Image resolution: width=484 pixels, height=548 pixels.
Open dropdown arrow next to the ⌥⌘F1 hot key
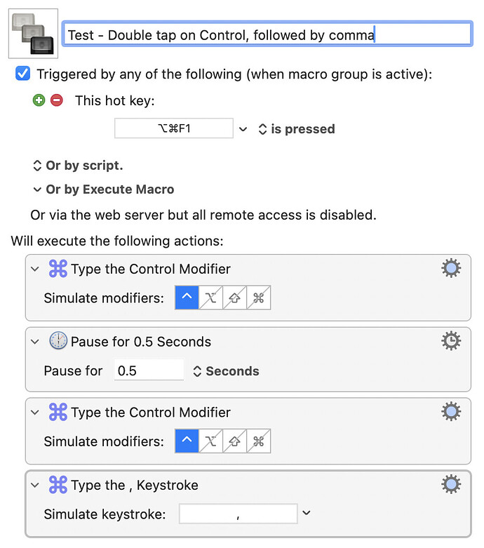[x=243, y=129]
